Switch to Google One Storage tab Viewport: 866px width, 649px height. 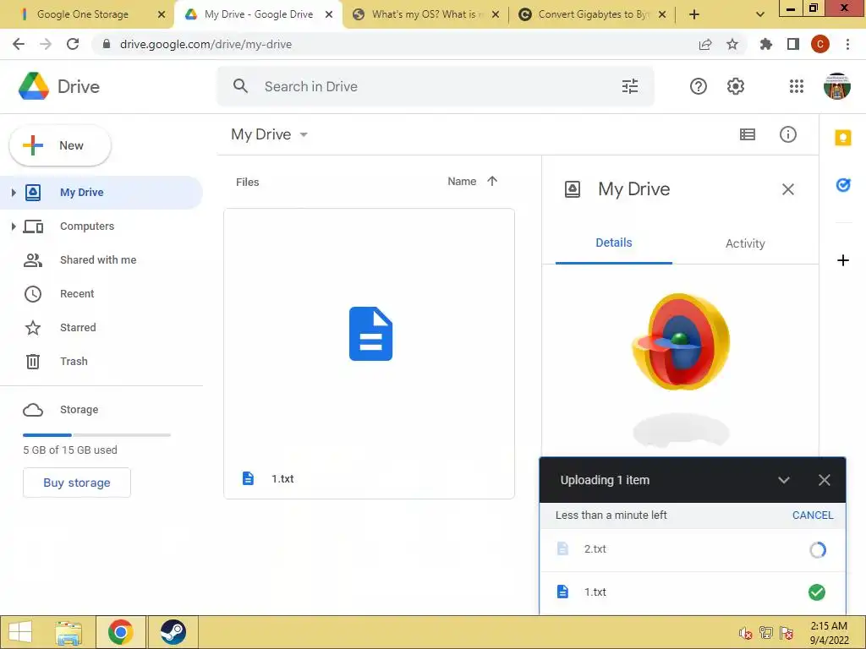[83, 14]
